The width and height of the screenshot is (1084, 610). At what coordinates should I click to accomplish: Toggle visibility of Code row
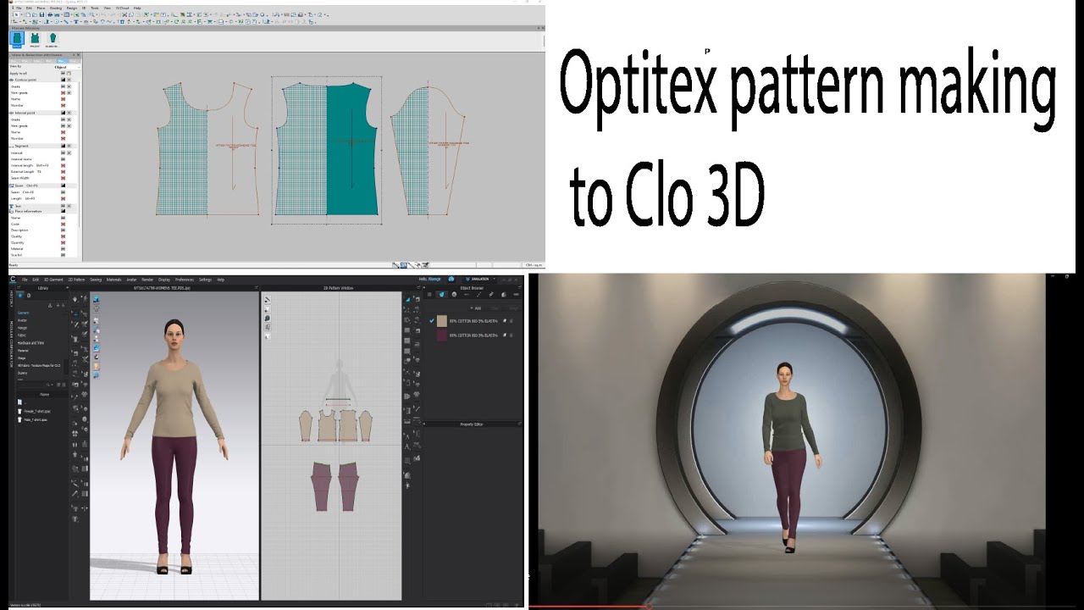point(63,224)
